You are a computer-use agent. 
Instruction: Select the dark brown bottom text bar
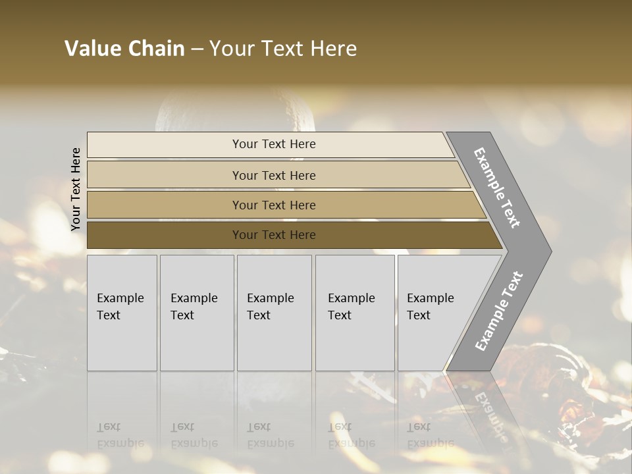click(274, 235)
